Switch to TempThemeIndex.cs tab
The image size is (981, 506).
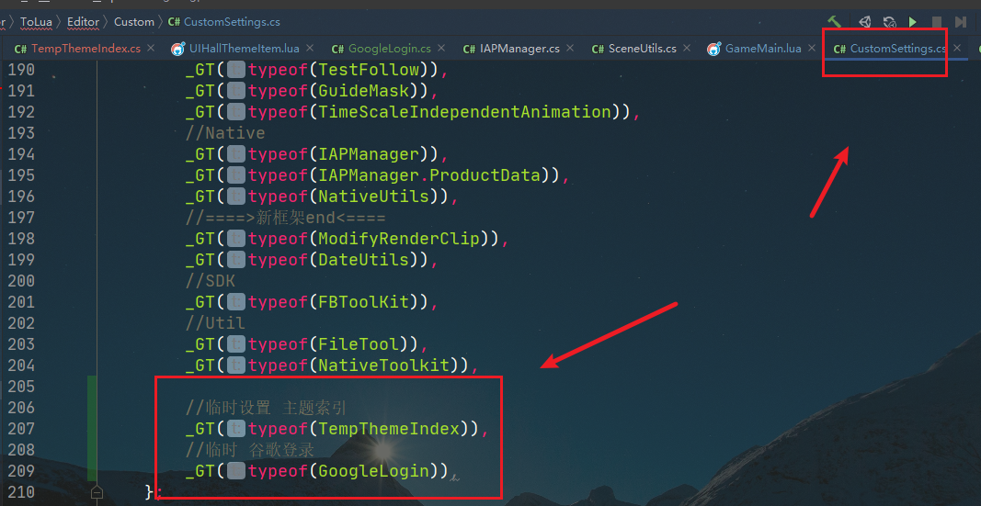(x=86, y=48)
